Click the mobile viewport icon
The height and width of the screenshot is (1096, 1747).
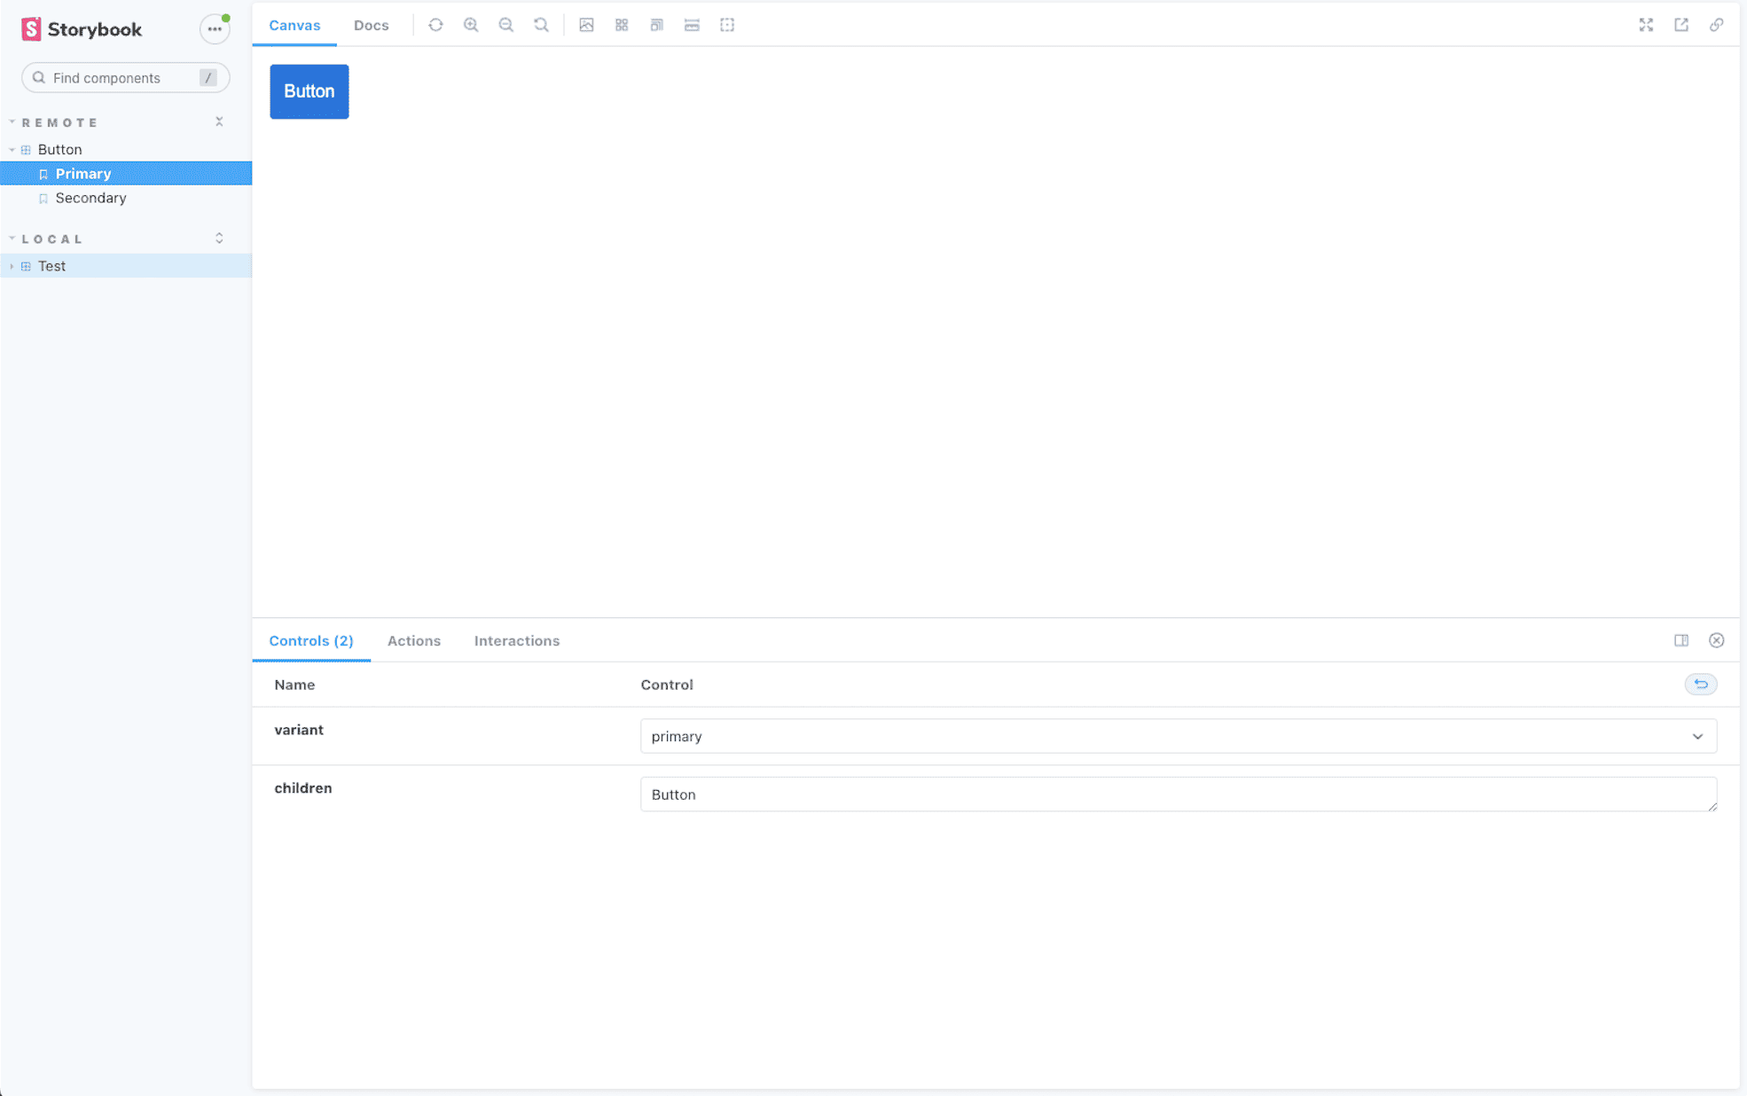(656, 25)
